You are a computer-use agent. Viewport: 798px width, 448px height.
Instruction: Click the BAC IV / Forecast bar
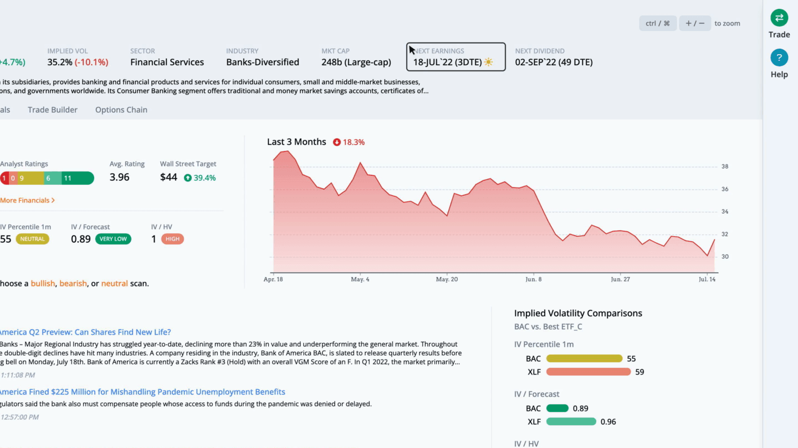[x=557, y=408]
